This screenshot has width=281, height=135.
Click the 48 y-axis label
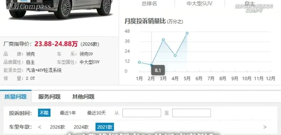(127, 31)
